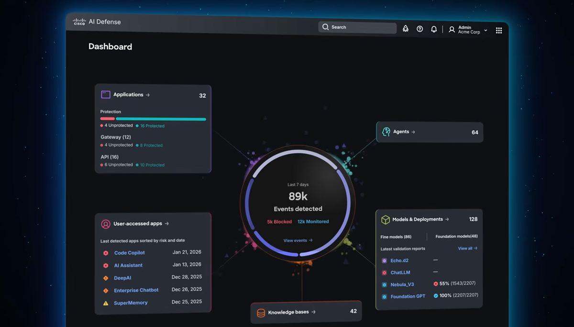Click the ChatLLM model icon
This screenshot has height=327, width=574.
click(384, 272)
